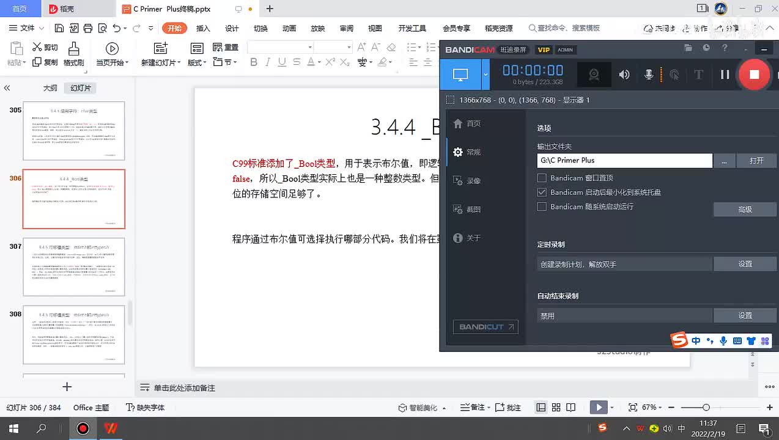Screen dimensions: 779x440
Task: Apply strikethrough formatting
Action: tap(297, 62)
